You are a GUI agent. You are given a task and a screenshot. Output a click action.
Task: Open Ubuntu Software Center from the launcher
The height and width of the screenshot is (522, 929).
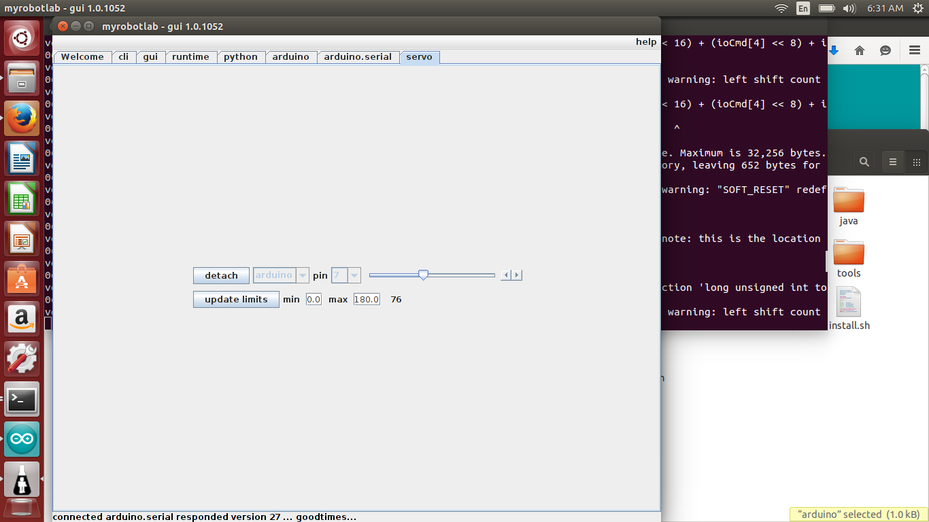tap(22, 279)
